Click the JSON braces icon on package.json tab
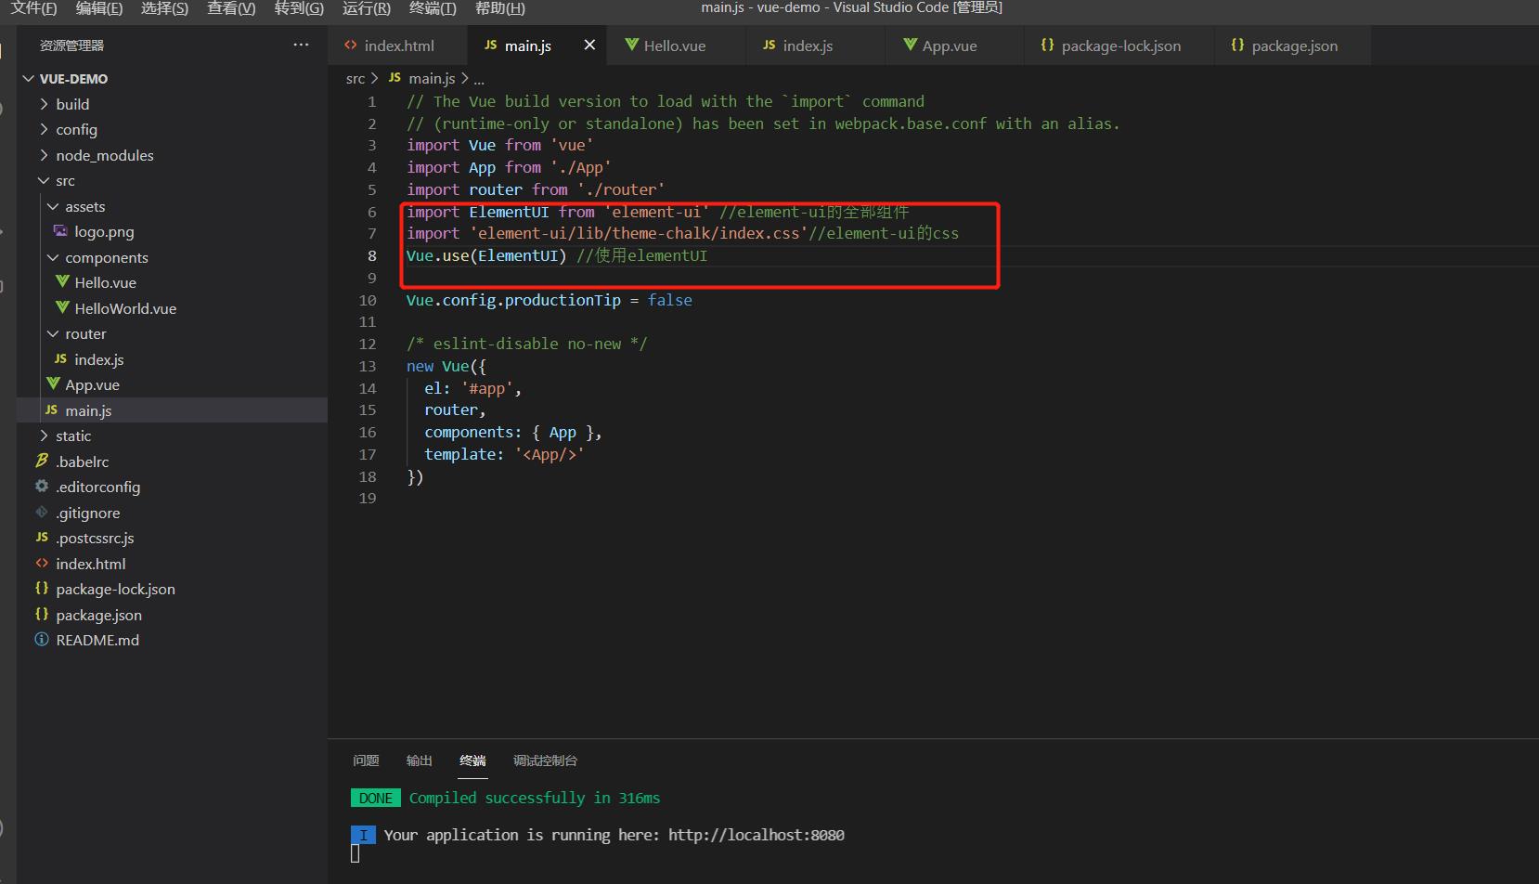Viewport: 1539px width, 884px height. tap(1237, 45)
